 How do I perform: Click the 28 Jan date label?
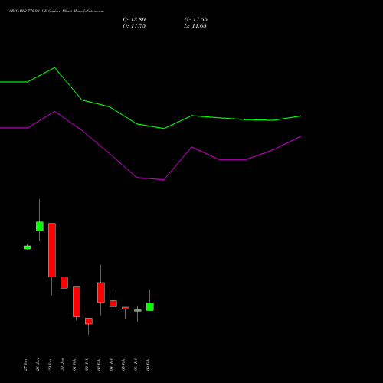(38, 365)
